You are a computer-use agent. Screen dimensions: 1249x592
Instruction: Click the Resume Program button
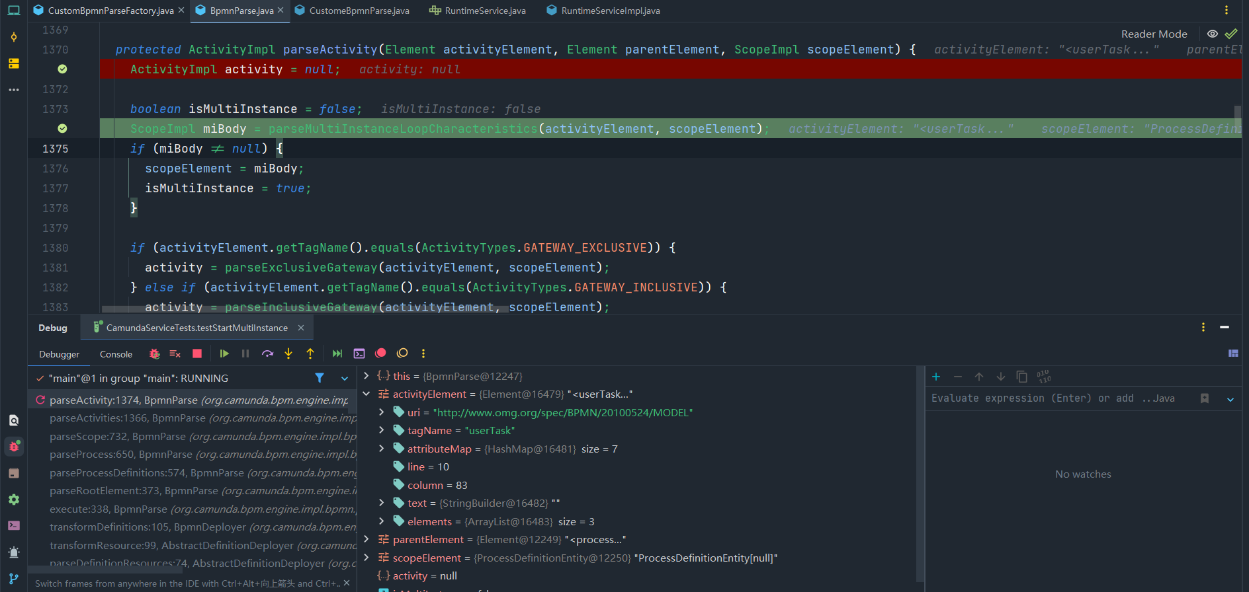[224, 353]
